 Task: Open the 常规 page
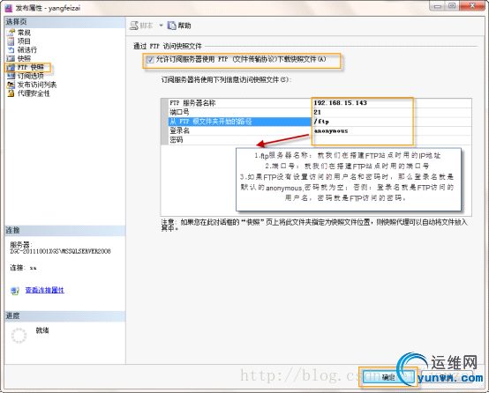[24, 33]
